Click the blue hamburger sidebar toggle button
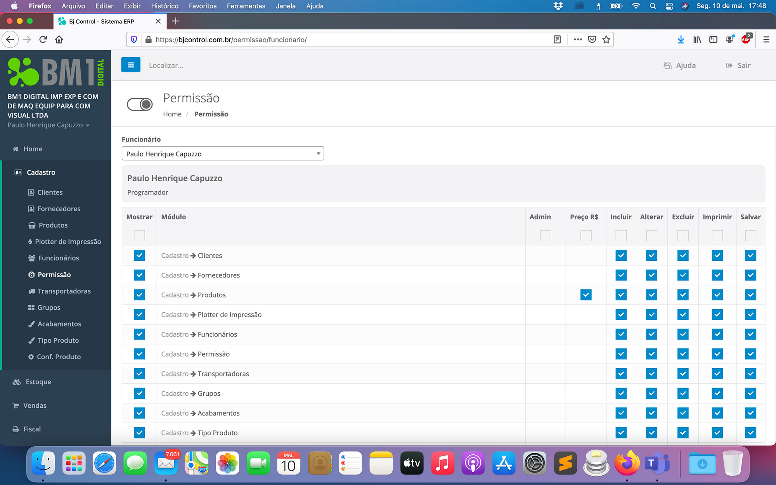The image size is (776, 485). point(131,65)
